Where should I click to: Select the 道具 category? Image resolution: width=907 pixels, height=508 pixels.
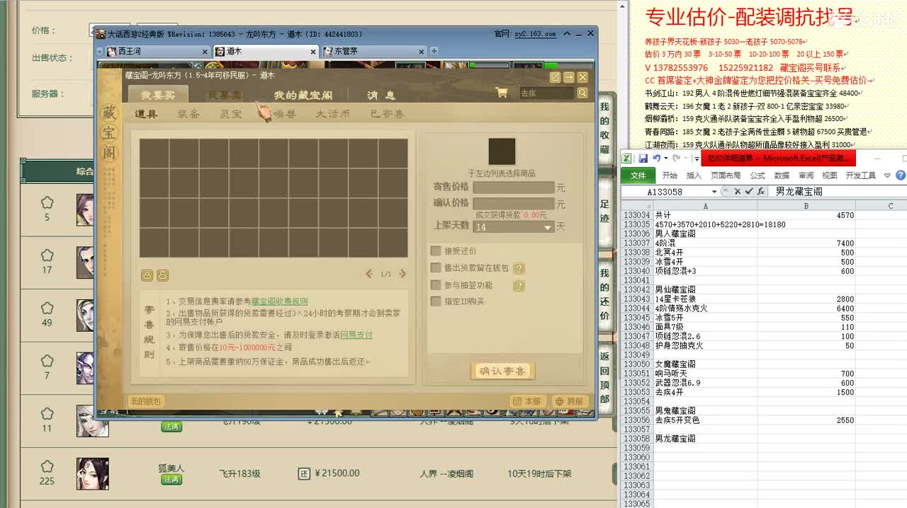pos(146,114)
